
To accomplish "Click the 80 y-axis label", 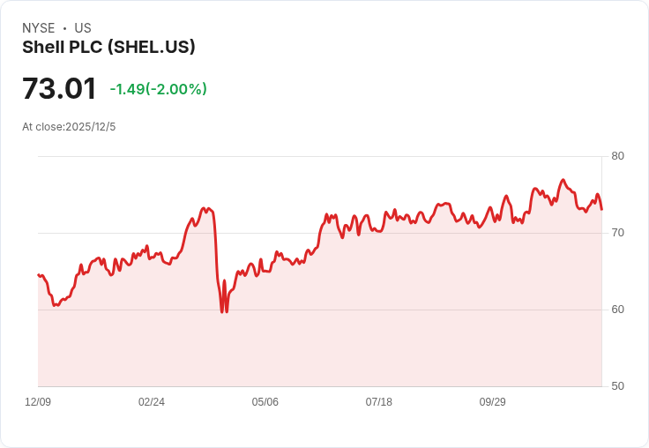I will click(x=617, y=156).
